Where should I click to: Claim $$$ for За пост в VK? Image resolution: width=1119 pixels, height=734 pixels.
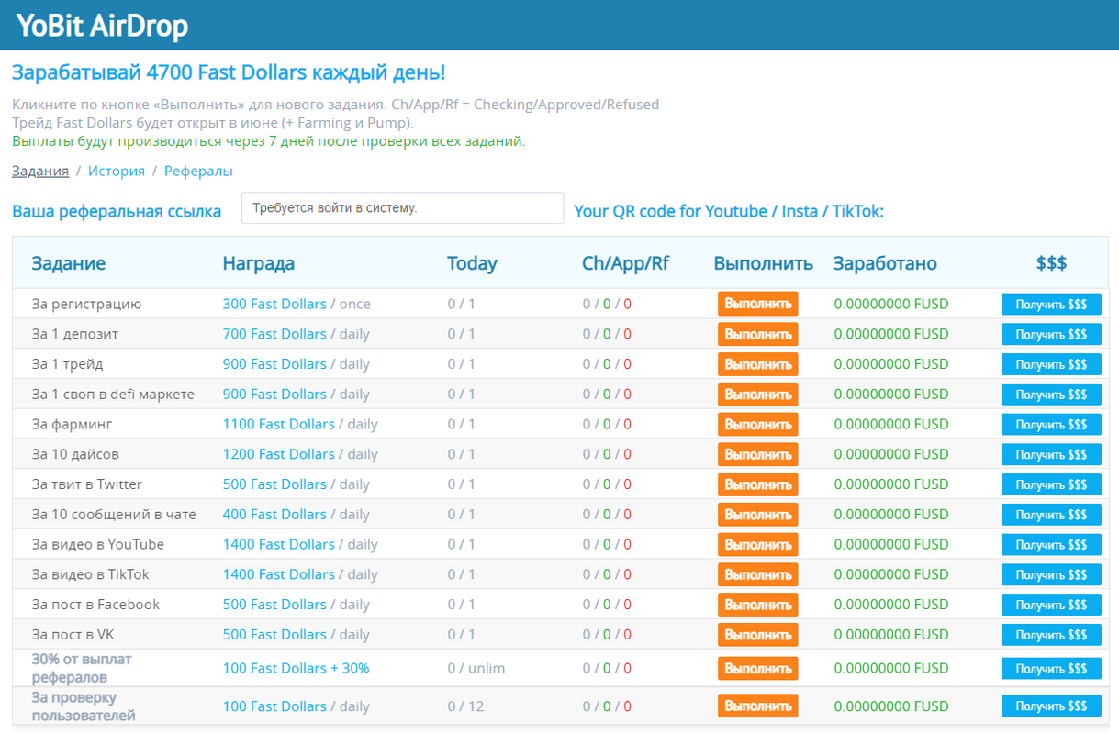click(x=1051, y=635)
